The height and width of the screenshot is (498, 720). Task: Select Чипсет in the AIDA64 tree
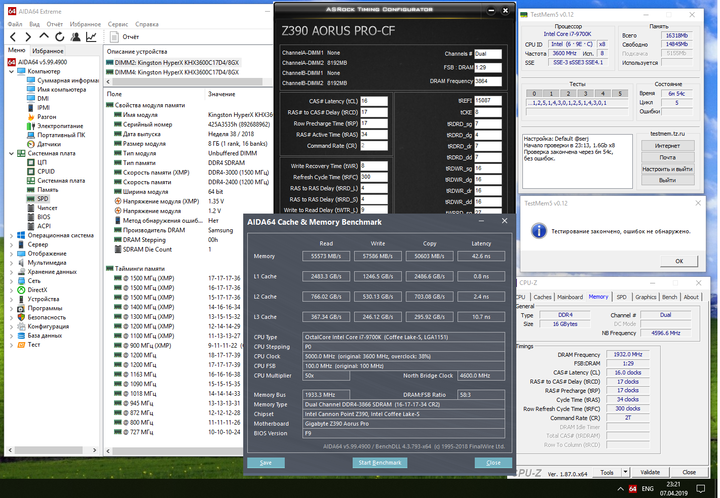47,208
